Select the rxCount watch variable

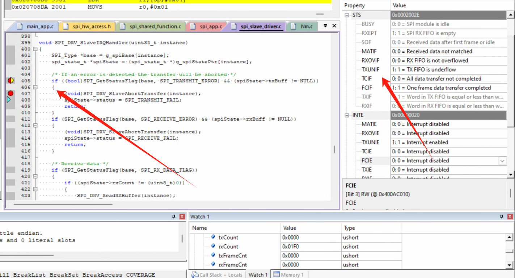click(x=228, y=247)
